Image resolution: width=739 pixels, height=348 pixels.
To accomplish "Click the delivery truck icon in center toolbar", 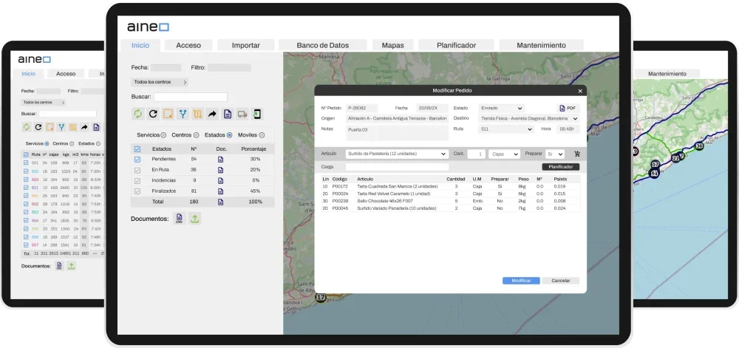I will point(242,114).
